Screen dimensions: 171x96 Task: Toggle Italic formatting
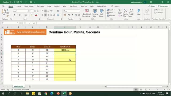click(17, 15)
